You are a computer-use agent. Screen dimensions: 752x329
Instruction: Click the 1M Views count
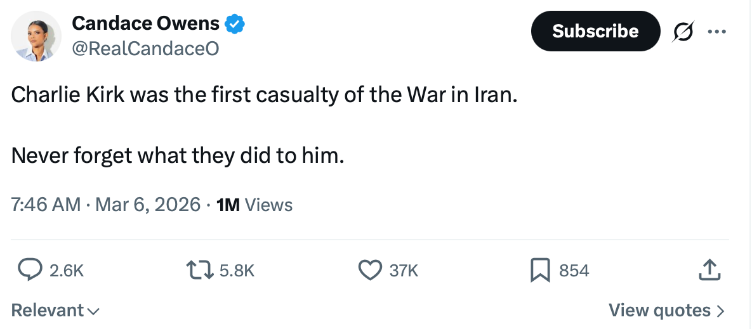(x=254, y=205)
